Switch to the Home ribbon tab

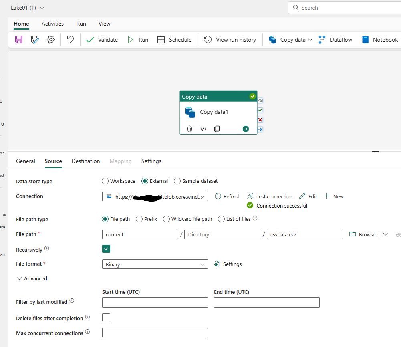pos(21,24)
